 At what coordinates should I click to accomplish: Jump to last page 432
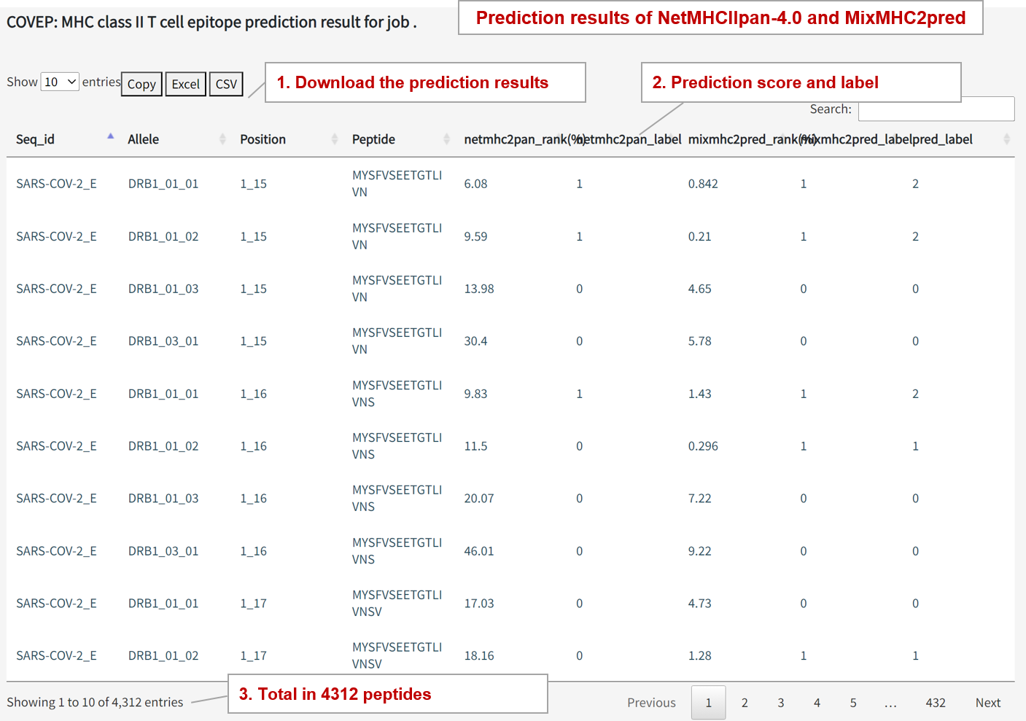click(x=935, y=703)
